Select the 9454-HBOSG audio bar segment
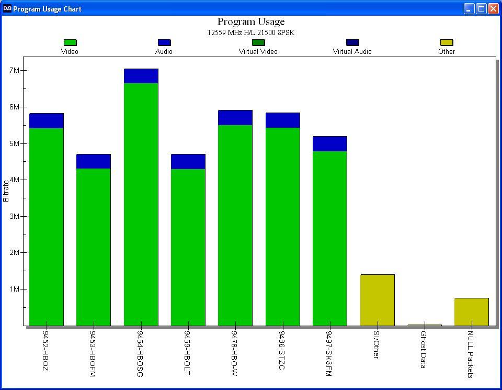The height and width of the screenshot is (390, 502). 141,76
